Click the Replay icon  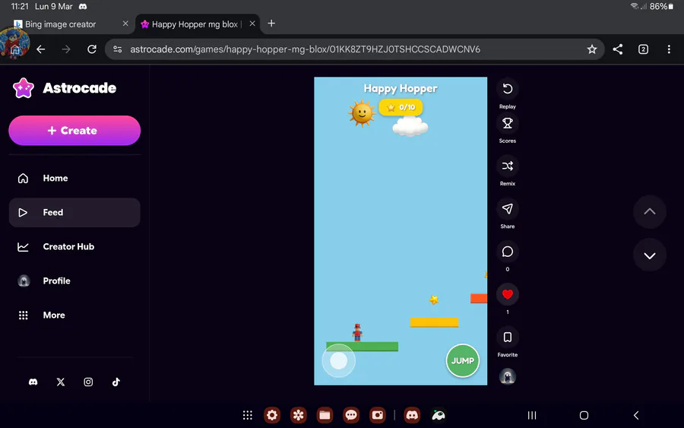tap(508, 89)
